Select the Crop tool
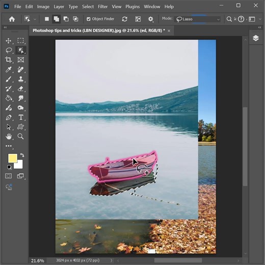 click(9, 60)
